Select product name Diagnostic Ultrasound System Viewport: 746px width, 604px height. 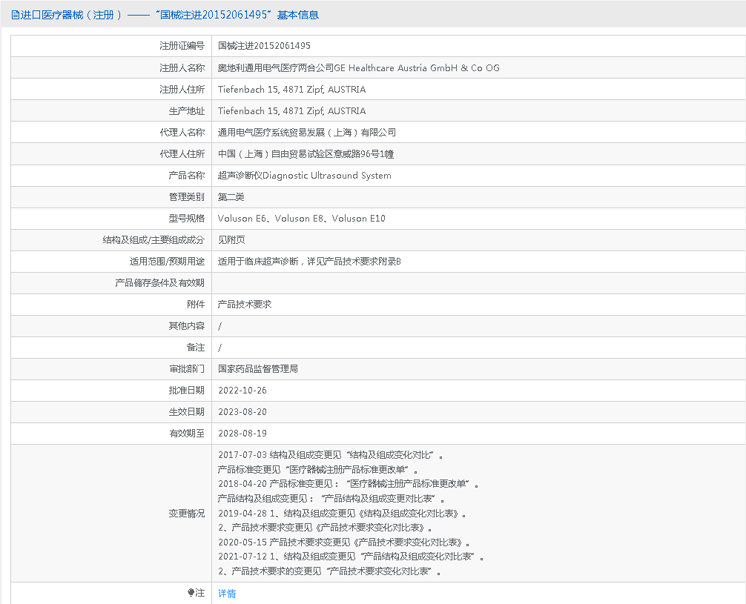click(x=304, y=176)
